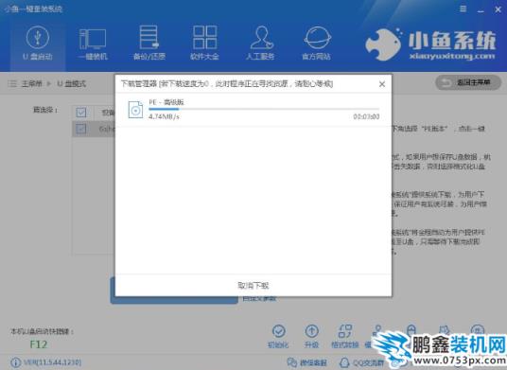This screenshot has height=370, width=507.
Task: Select 软件大全 tab
Action: [204, 44]
